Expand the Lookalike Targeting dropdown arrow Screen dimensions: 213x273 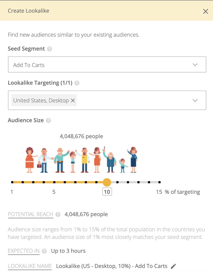tap(195, 101)
